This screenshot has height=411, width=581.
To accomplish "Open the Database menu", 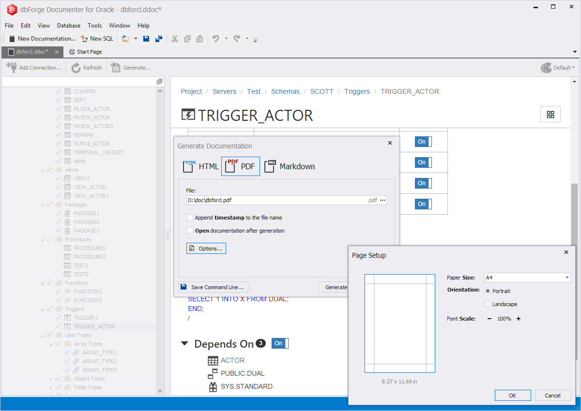I will click(x=68, y=26).
